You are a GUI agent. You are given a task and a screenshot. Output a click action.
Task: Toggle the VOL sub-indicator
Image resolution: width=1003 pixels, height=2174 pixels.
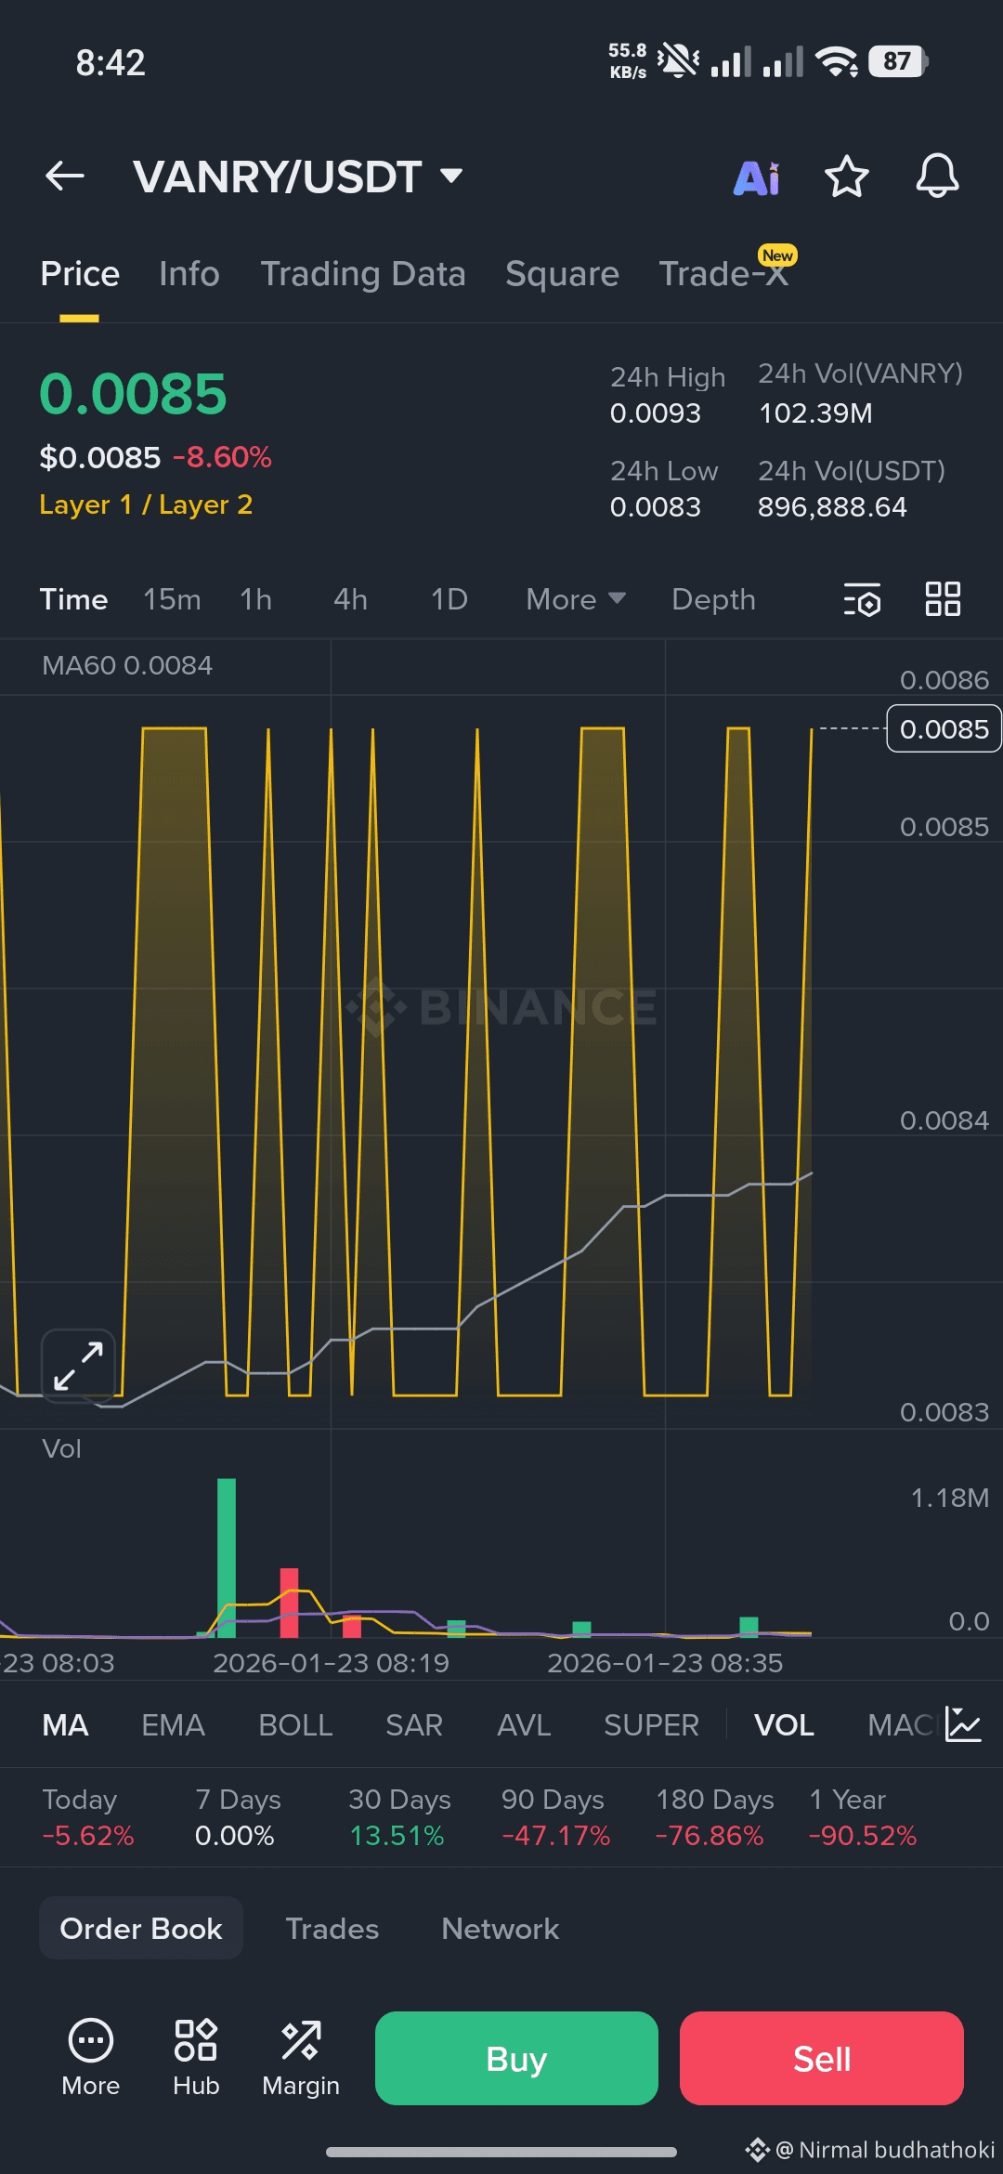coord(784,1725)
